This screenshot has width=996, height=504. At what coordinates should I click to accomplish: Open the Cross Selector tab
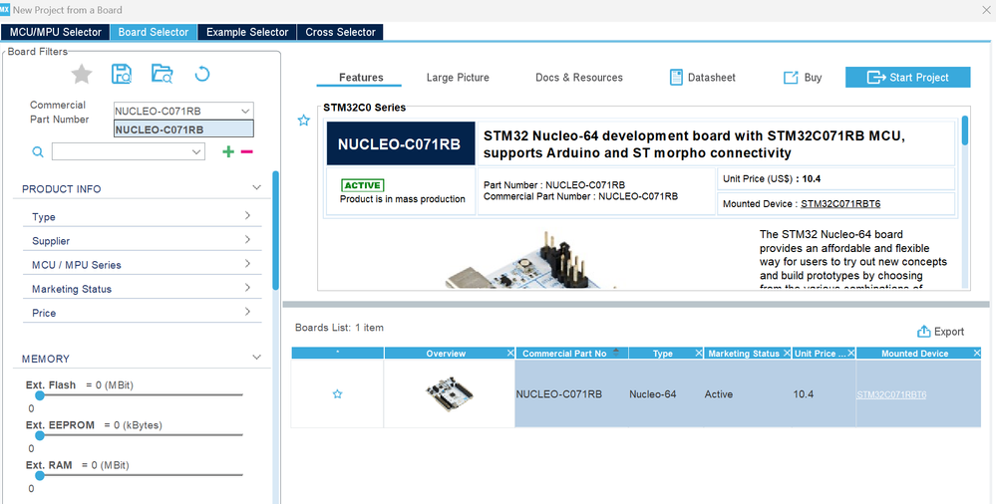[x=340, y=32]
